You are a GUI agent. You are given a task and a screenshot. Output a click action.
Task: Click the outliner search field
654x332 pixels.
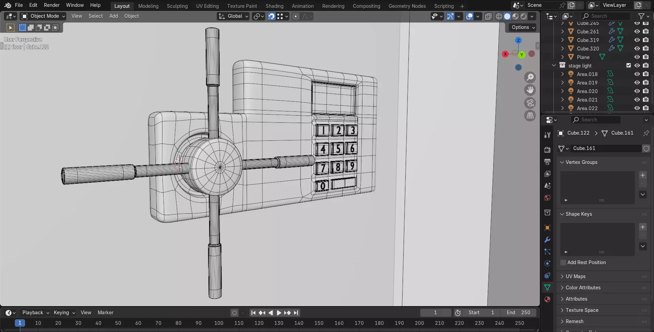pyautogui.click(x=605, y=16)
